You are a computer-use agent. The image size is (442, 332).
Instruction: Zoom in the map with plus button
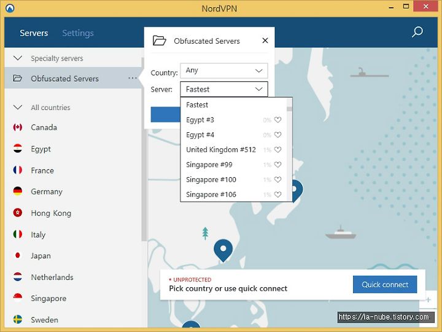pyautogui.click(x=428, y=299)
